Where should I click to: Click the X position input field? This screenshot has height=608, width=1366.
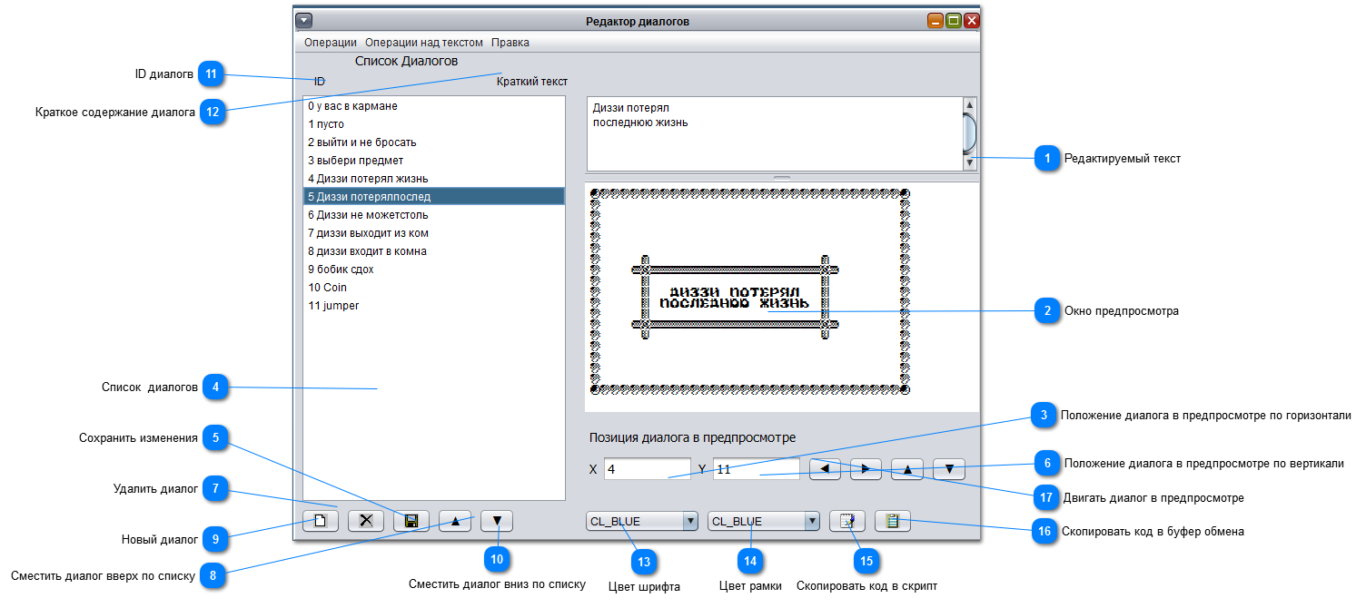(647, 469)
